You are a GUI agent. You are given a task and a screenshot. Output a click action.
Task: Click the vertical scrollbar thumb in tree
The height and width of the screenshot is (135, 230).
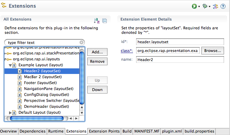tap(82, 78)
